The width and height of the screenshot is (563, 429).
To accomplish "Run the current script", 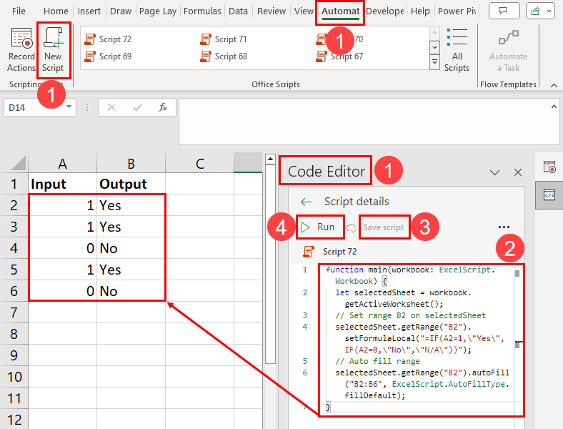I will [319, 227].
